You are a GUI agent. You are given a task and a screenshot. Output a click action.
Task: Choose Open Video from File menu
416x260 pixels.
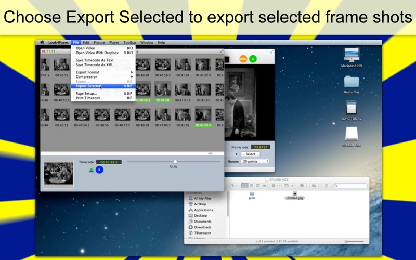pos(103,48)
